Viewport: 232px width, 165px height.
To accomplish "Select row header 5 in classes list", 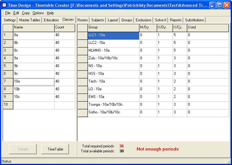I will (8, 66).
